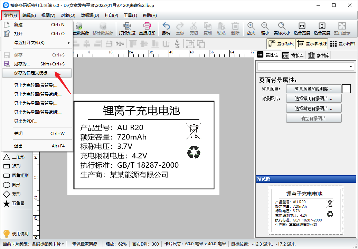Fit canvas to width (适合宽度)

click(302, 29)
